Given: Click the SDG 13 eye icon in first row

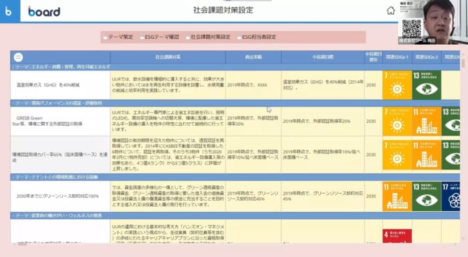Looking at the screenshot, I should (x=427, y=85).
